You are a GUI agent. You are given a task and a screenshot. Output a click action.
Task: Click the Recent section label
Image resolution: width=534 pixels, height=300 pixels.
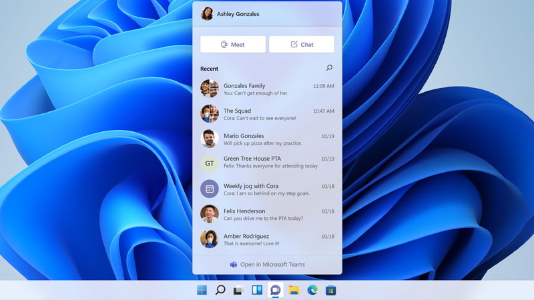[209, 69]
